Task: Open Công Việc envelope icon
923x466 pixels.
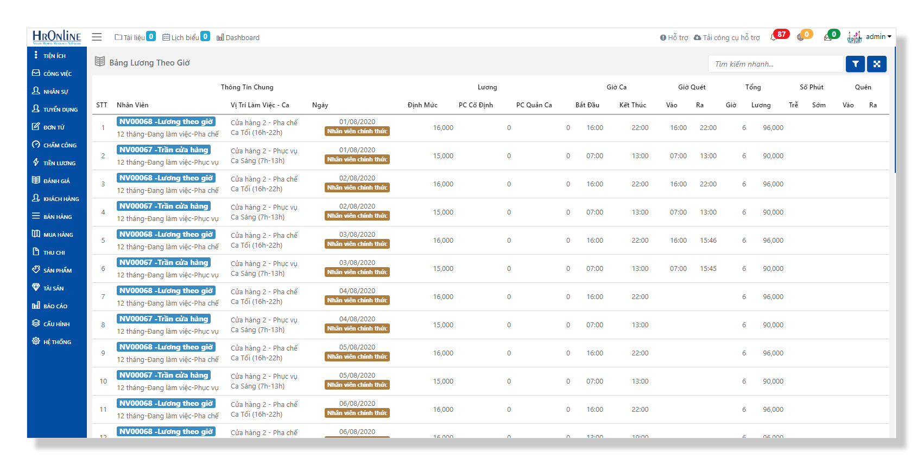Action: pos(36,73)
